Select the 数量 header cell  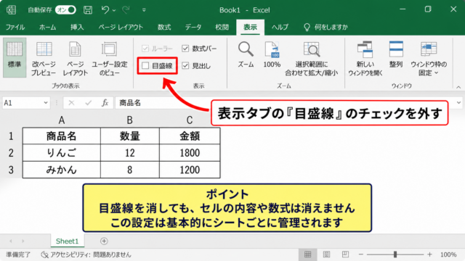[x=129, y=136]
